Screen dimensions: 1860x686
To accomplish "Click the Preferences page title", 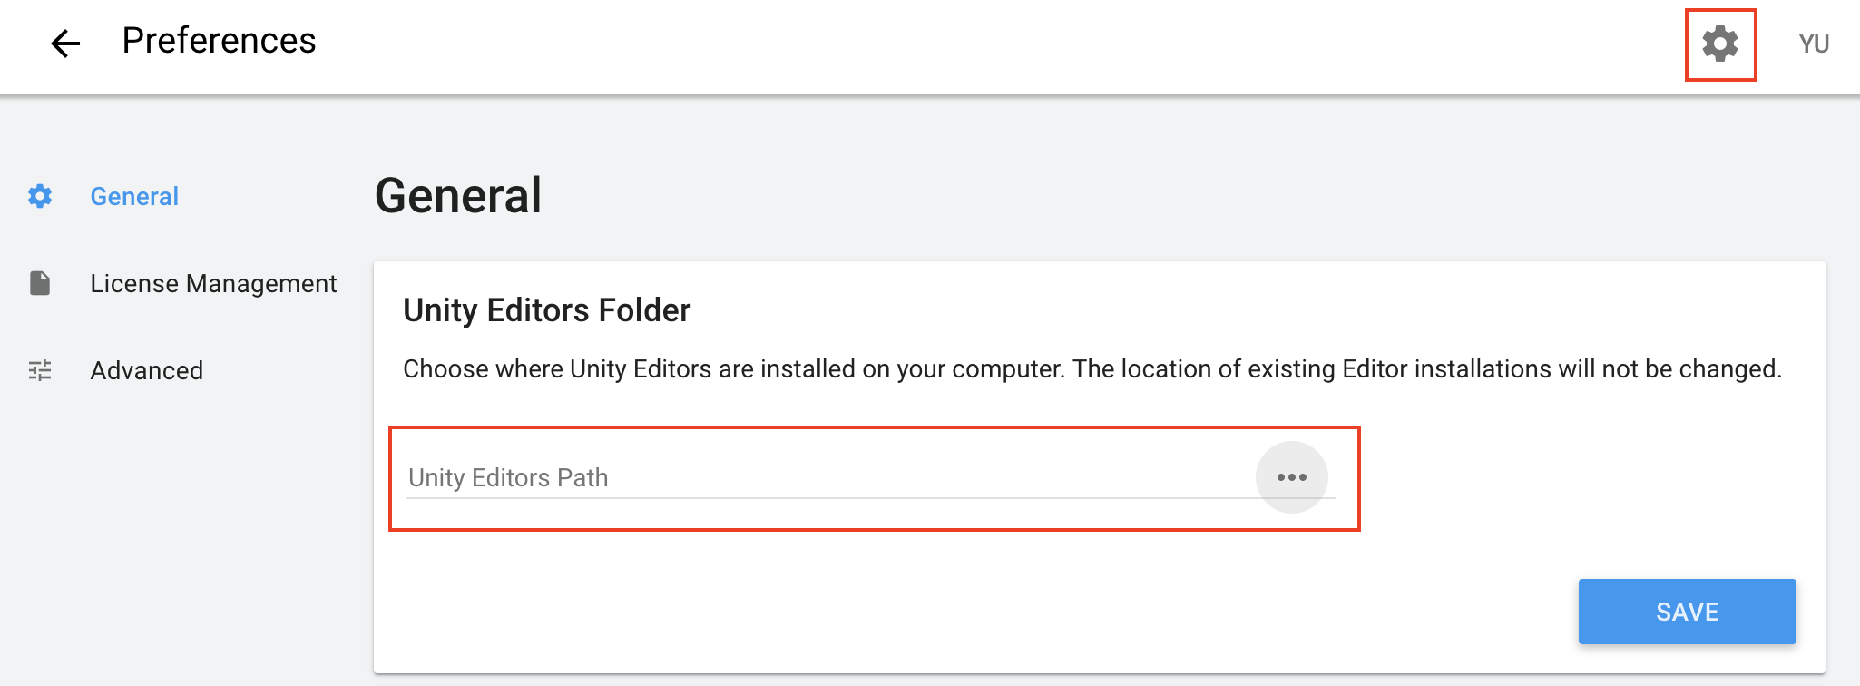I will point(220,41).
